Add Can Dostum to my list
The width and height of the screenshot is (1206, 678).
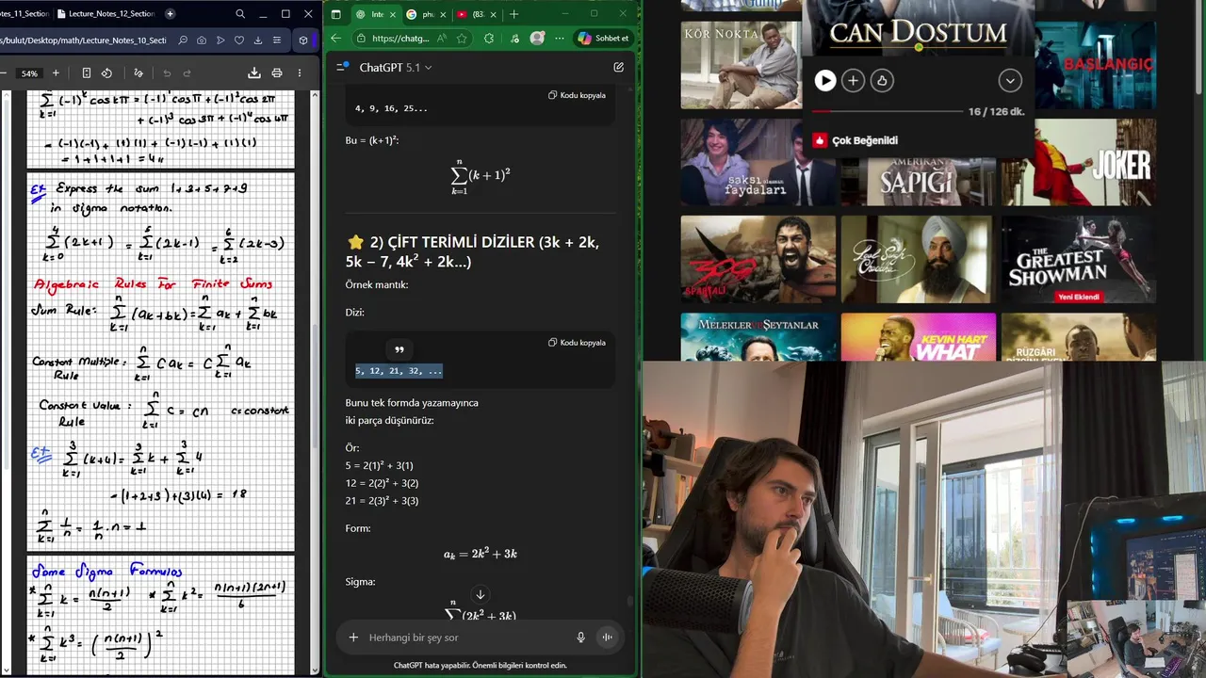coord(854,81)
